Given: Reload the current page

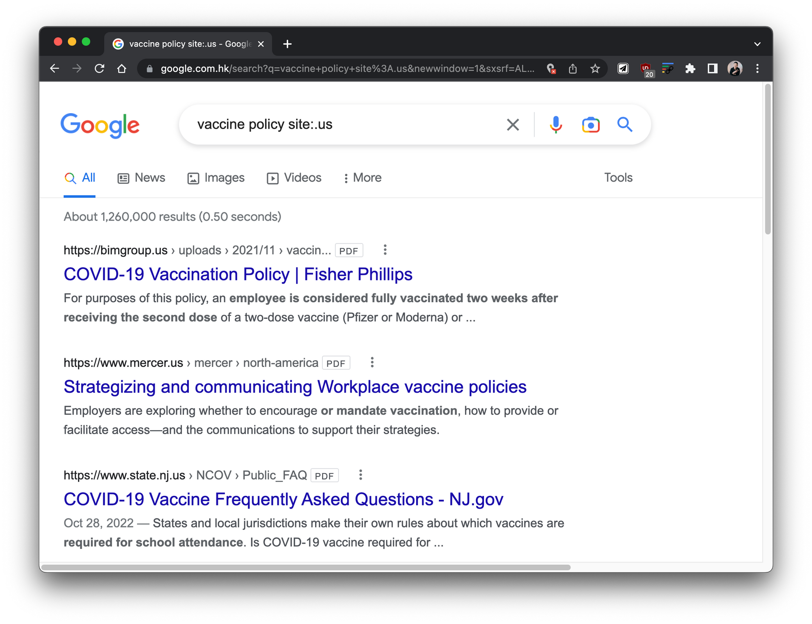Looking at the screenshot, I should pos(99,69).
